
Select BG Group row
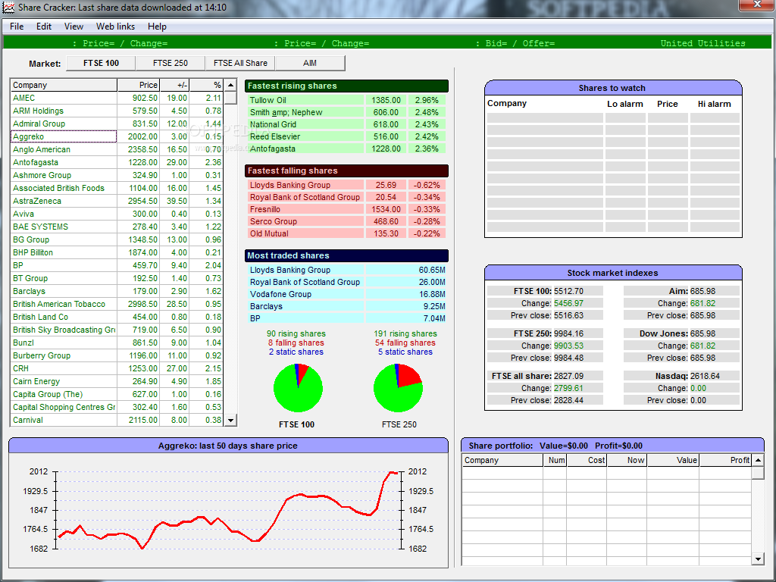[117, 239]
